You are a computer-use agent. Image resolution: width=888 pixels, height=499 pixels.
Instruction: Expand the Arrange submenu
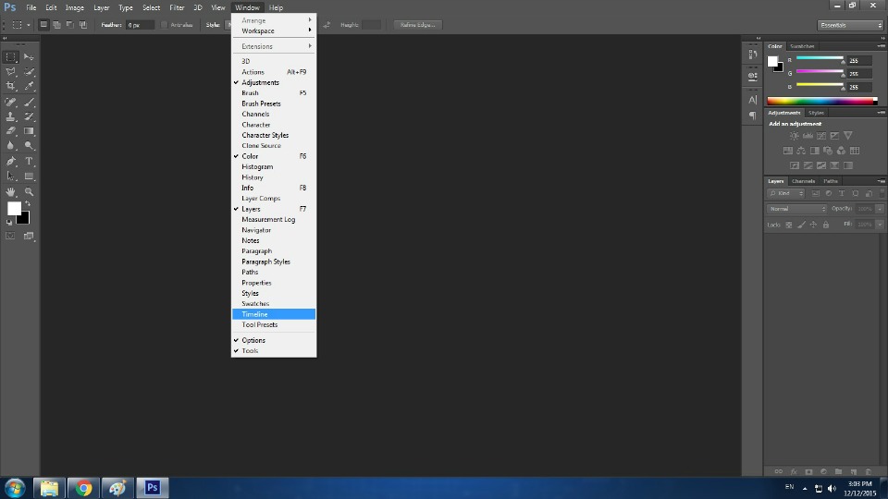point(274,20)
